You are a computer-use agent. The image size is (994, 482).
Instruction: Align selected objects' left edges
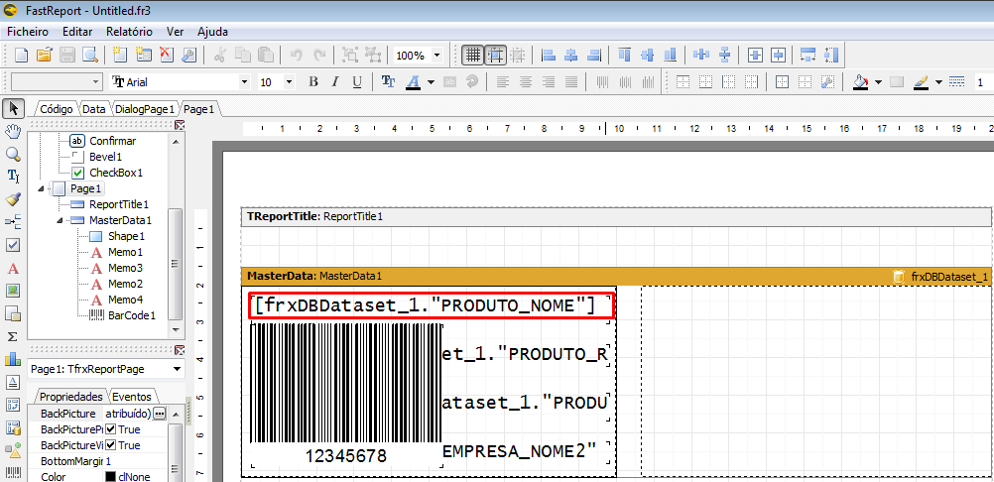549,56
